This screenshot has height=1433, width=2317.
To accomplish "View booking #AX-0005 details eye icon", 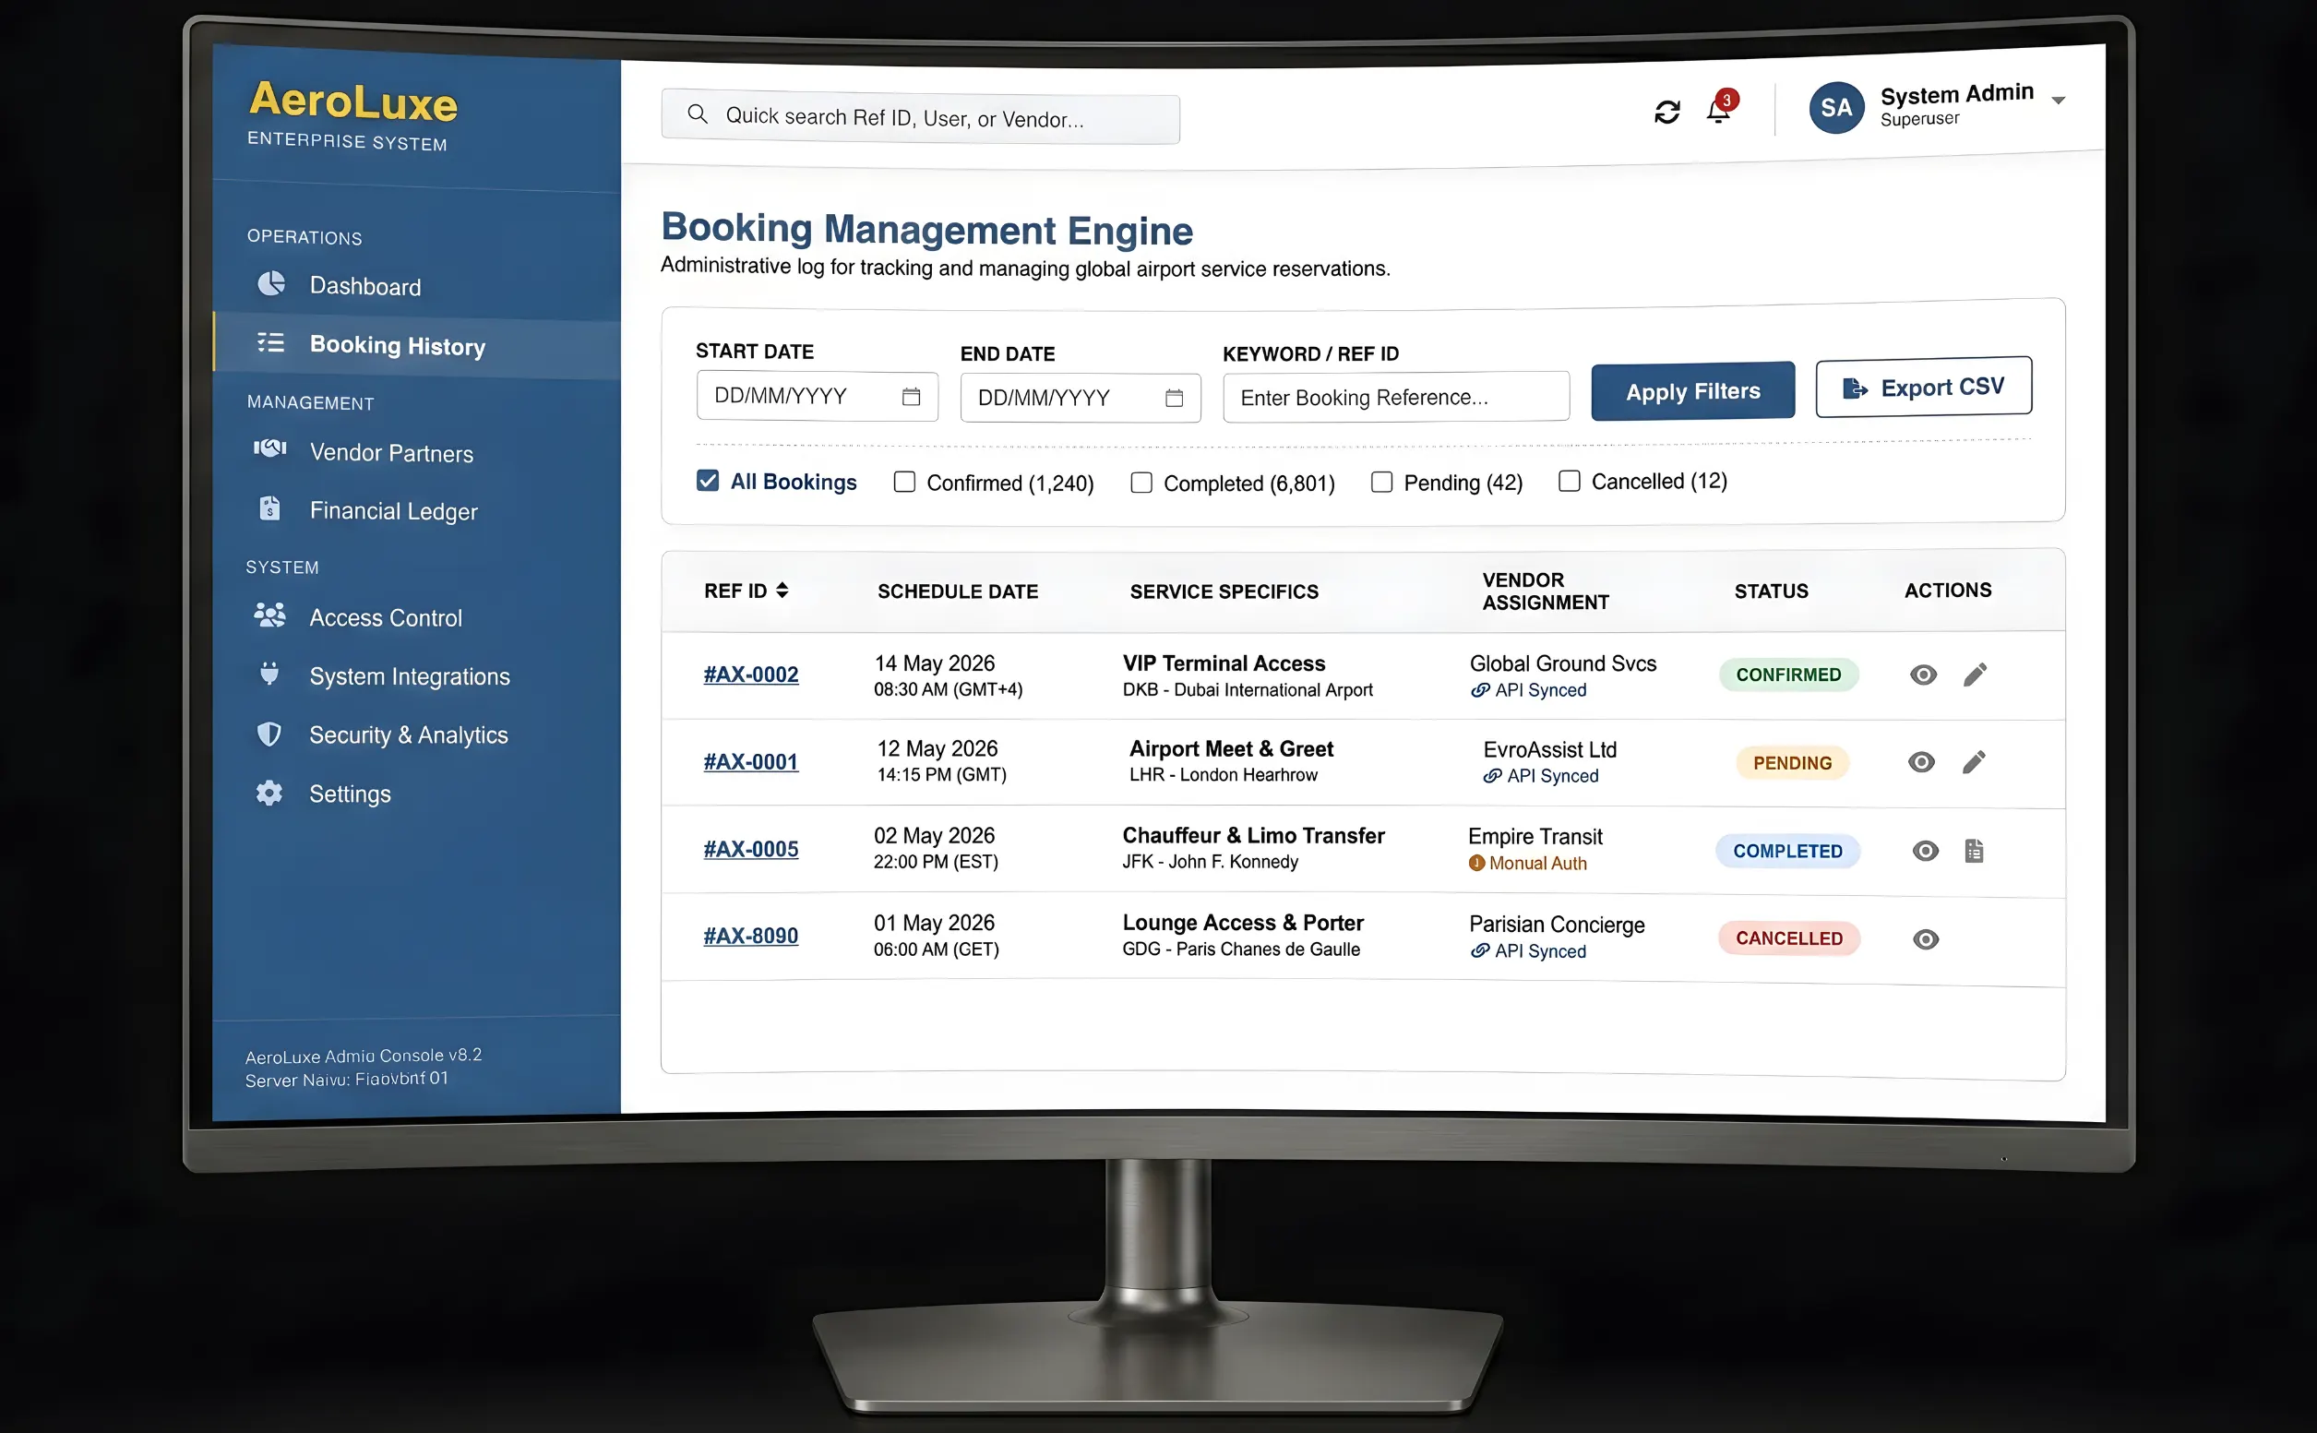I will pyautogui.click(x=1925, y=851).
